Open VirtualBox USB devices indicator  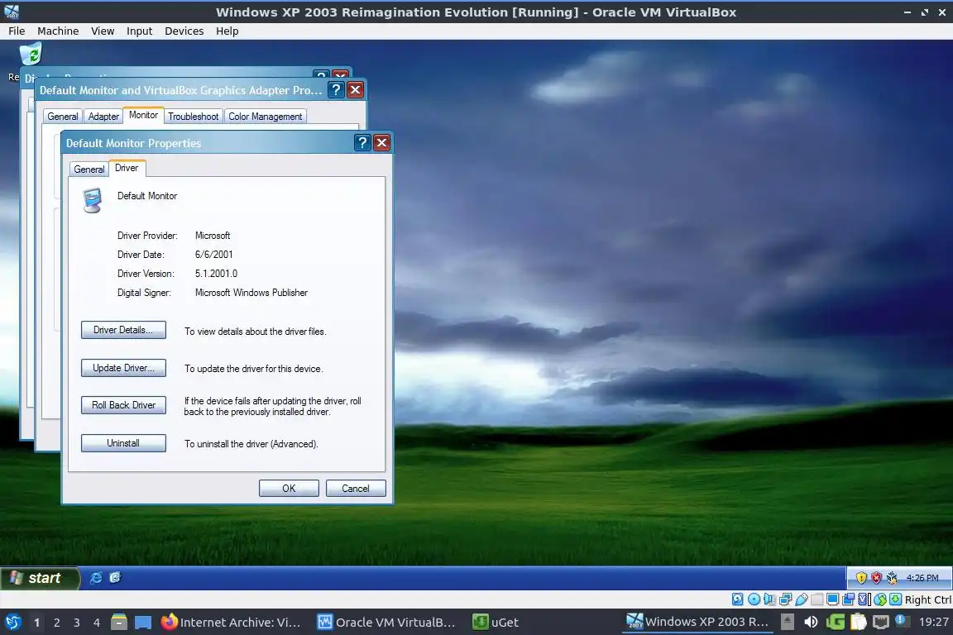(x=801, y=599)
